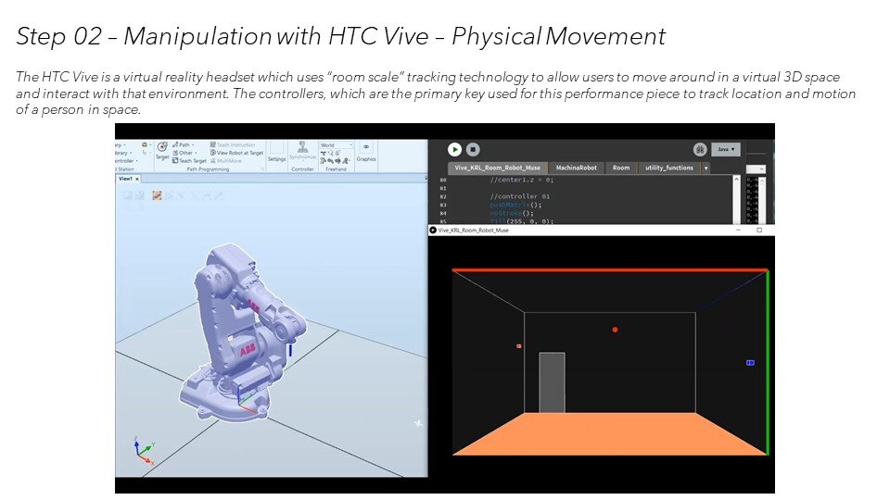Expand the Path Programming dialog launcher

tap(262, 169)
